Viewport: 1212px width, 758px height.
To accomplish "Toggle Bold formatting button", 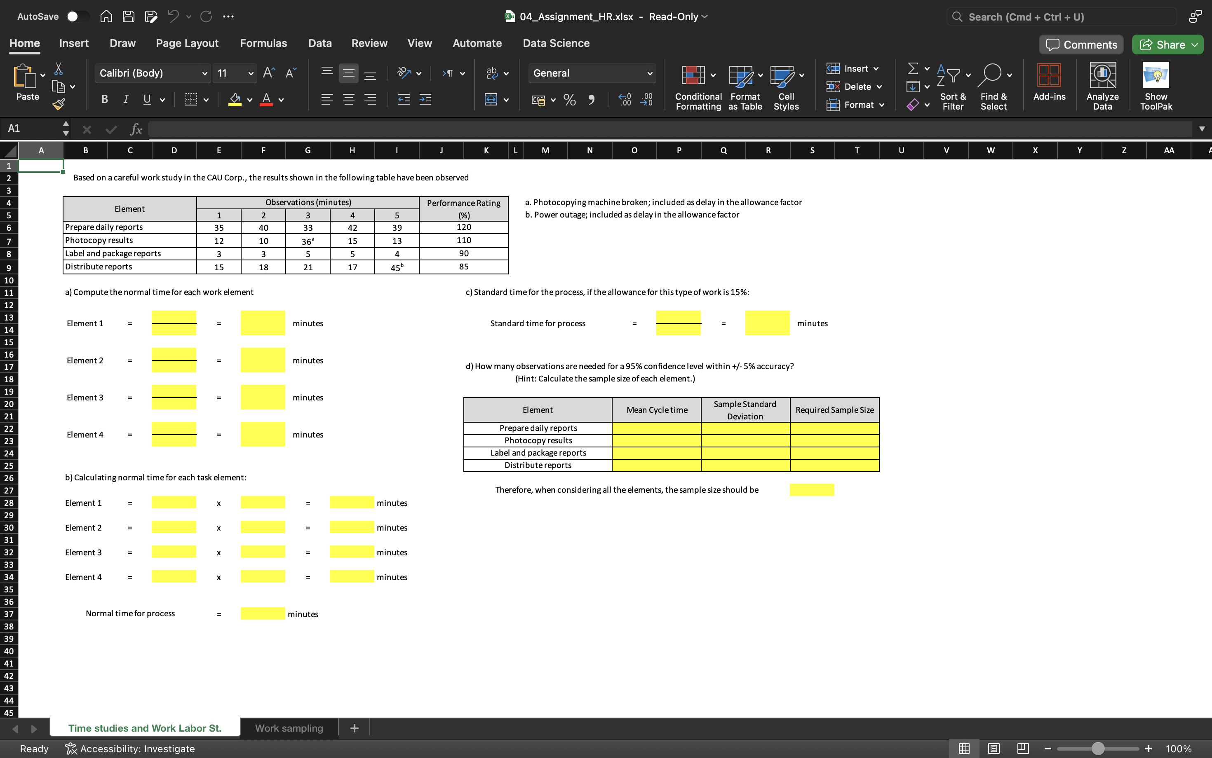I will (x=104, y=100).
